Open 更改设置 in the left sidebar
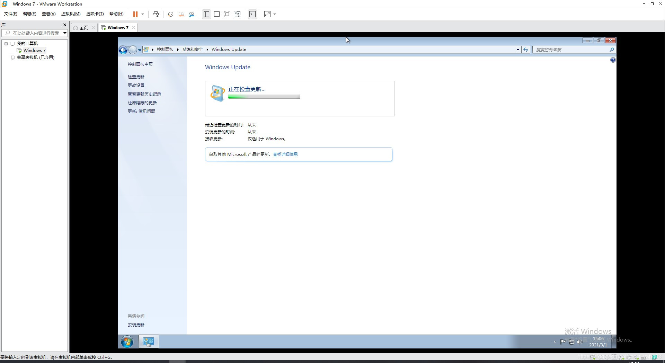Viewport: 665px width, 363px height. [136, 86]
